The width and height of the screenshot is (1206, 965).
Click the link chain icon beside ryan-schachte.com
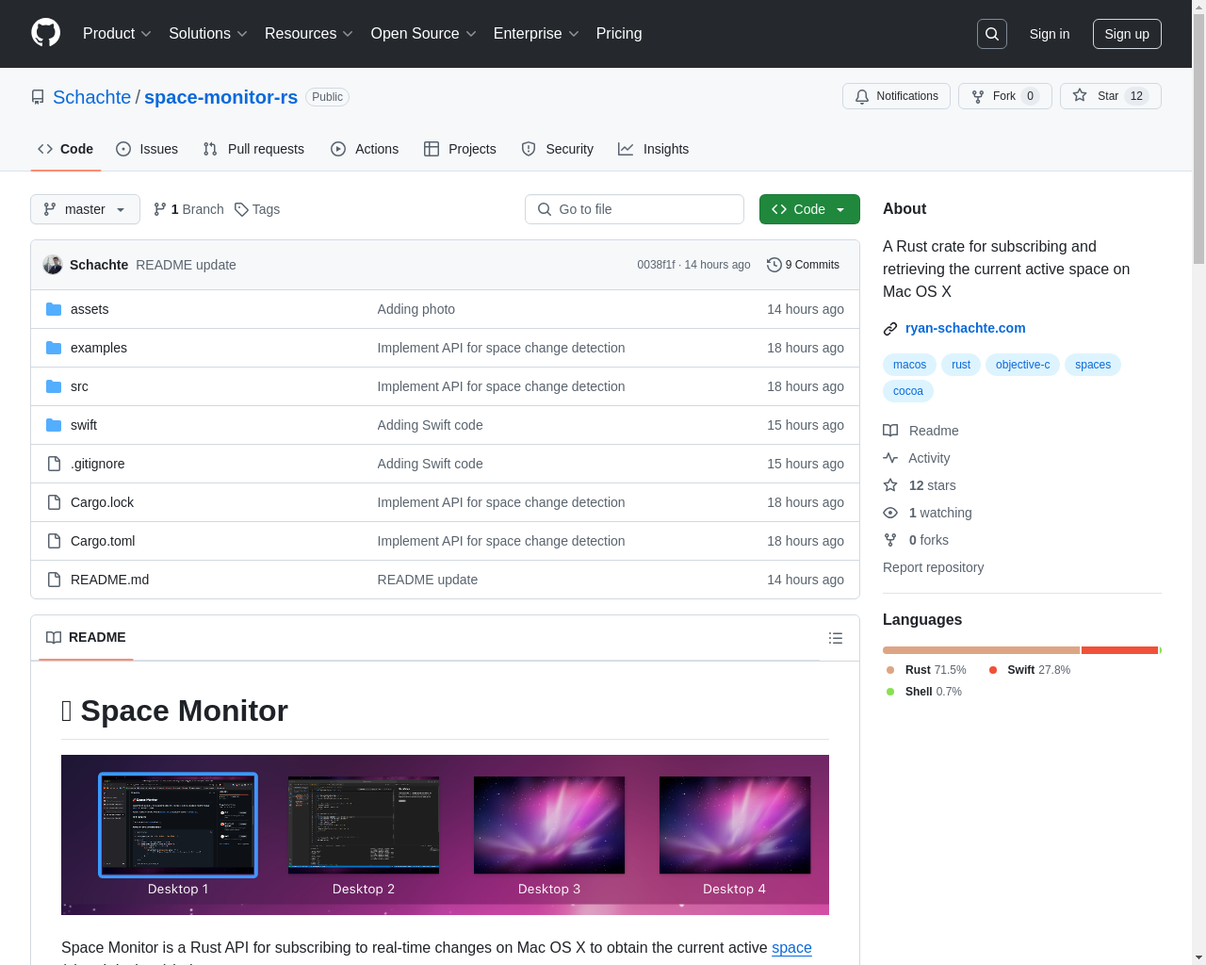[890, 328]
